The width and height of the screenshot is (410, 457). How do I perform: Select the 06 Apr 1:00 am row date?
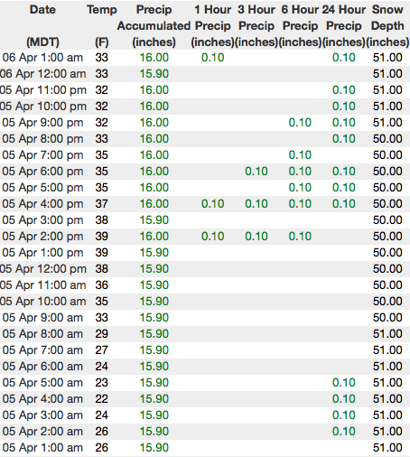pyautogui.click(x=42, y=58)
